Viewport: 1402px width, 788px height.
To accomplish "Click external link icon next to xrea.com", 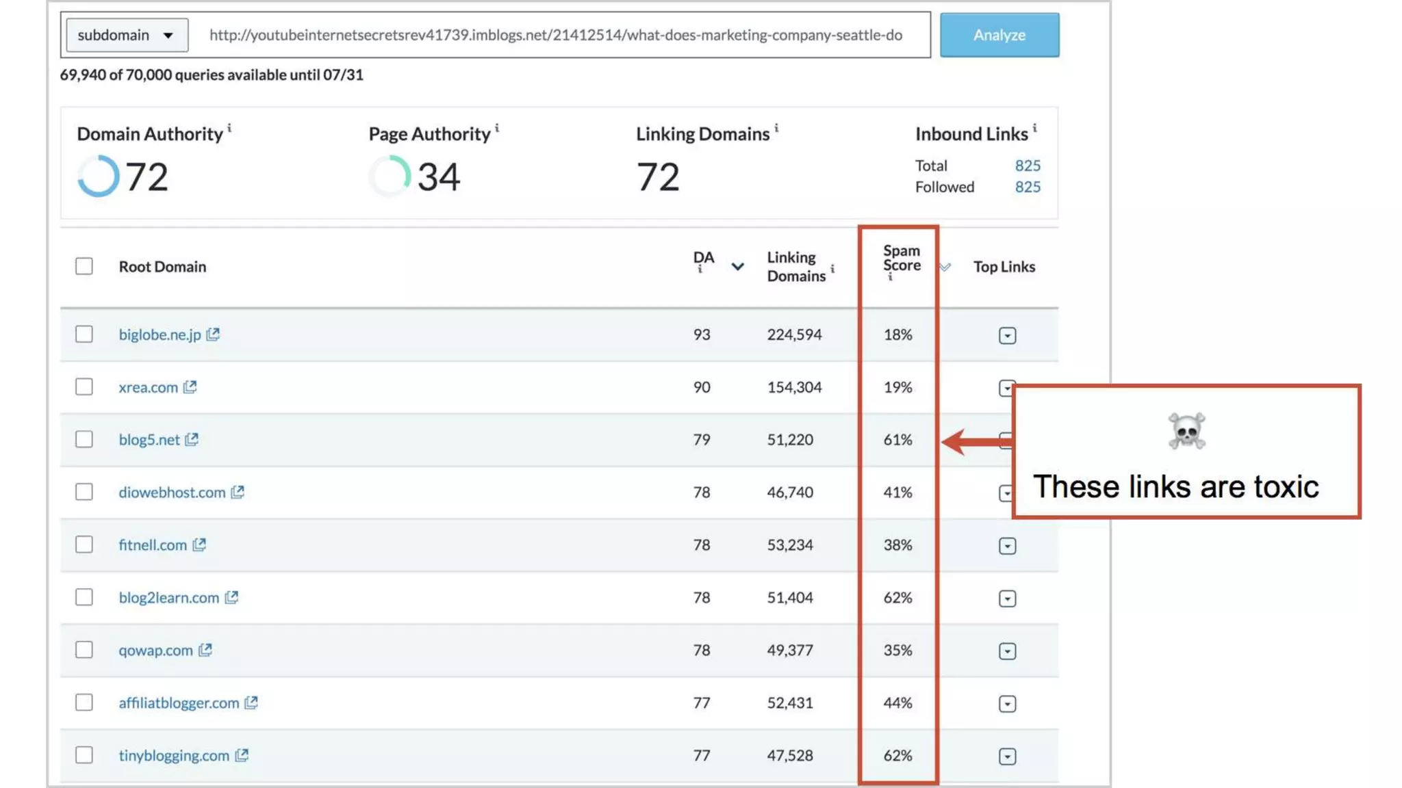I will coord(190,386).
